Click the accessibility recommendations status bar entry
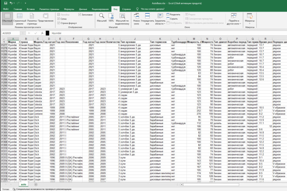 [x=42, y=189]
